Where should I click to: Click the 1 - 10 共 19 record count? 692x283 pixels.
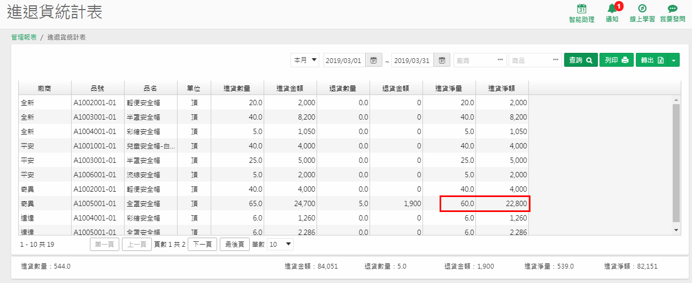37,245
